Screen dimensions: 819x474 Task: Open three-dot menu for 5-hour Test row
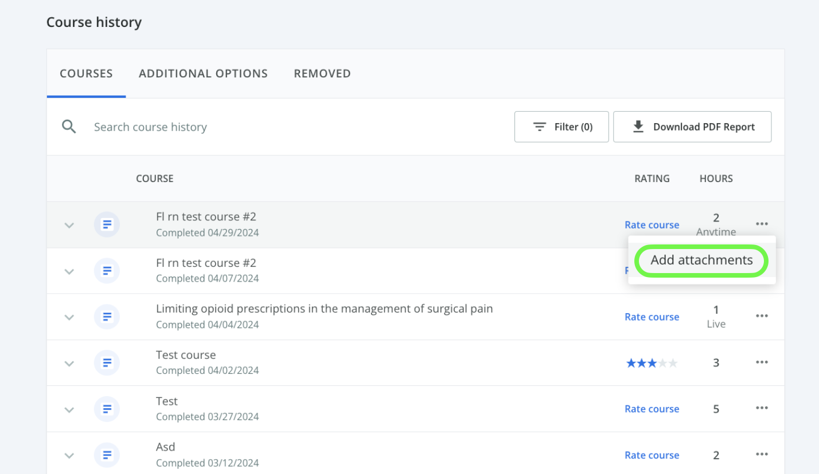762,408
